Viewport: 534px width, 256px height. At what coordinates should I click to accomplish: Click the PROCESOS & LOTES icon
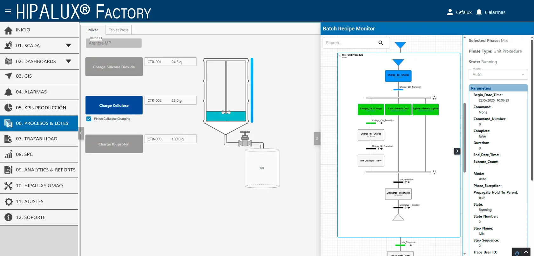tap(9, 123)
